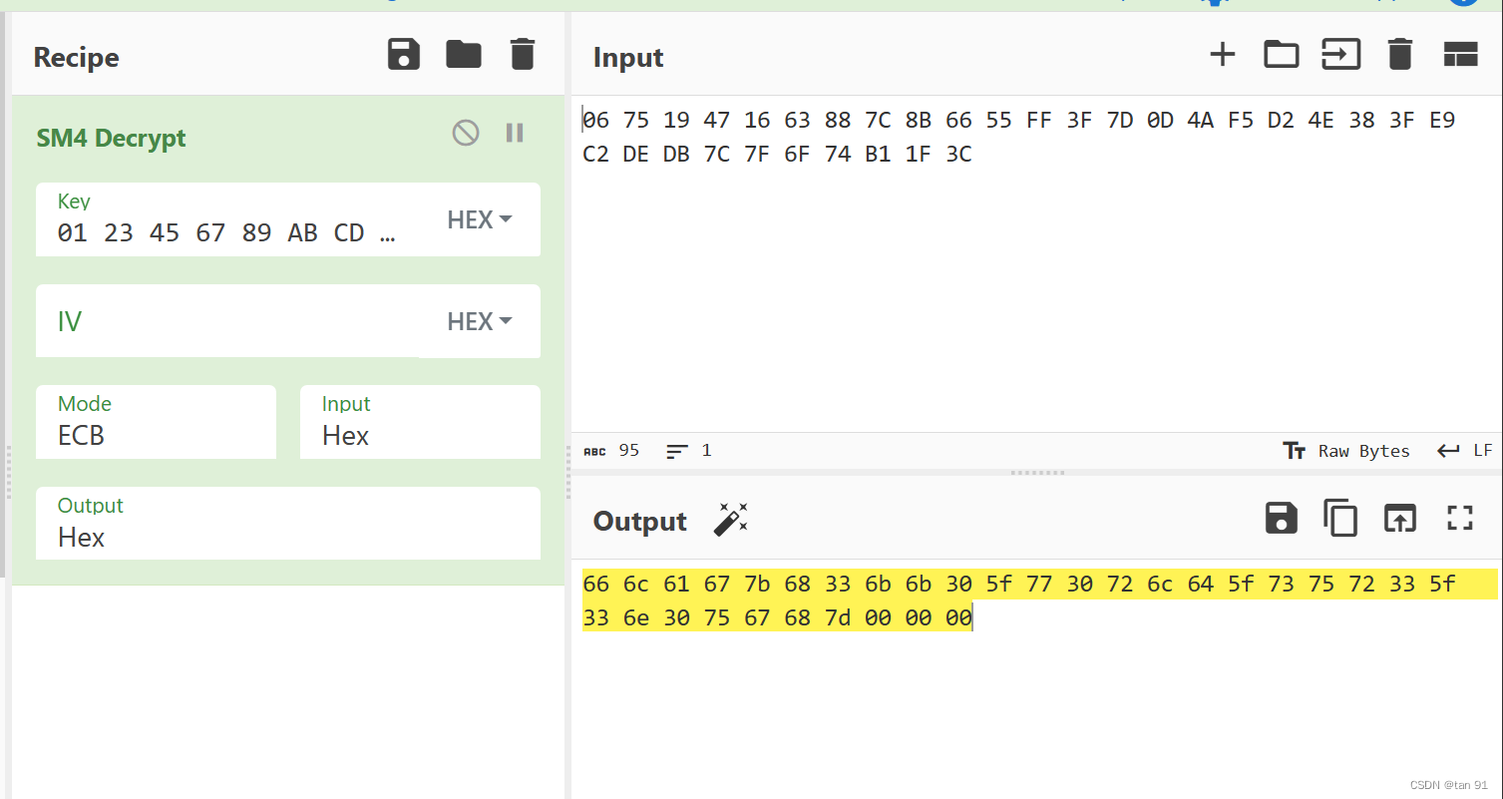Maximise the output pane

pos(1460,518)
